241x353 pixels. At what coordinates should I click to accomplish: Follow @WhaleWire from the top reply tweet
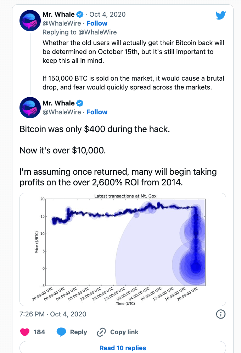click(x=97, y=23)
